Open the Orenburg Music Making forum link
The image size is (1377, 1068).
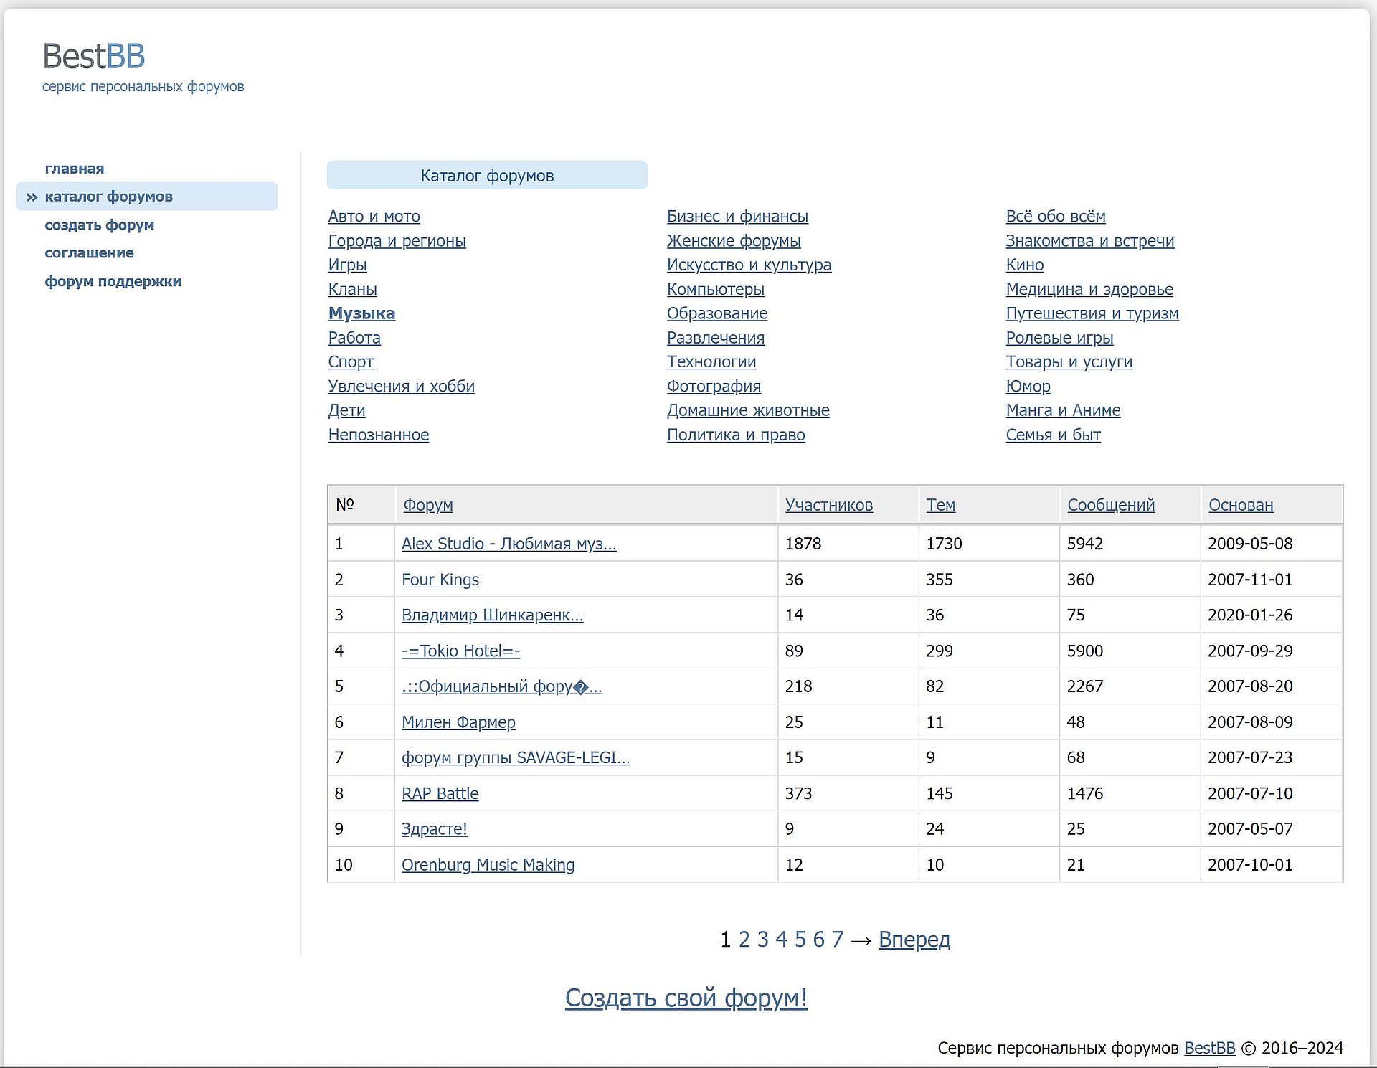point(488,865)
